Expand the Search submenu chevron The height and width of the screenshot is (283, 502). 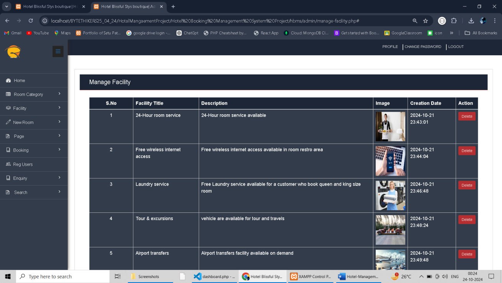click(x=59, y=191)
